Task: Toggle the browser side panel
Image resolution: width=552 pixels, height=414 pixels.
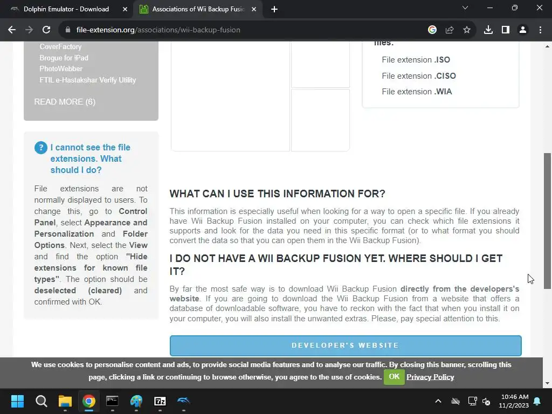Action: pos(506,30)
